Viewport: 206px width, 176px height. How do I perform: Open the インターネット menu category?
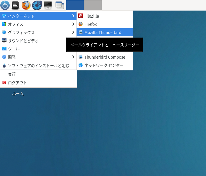click(38, 16)
